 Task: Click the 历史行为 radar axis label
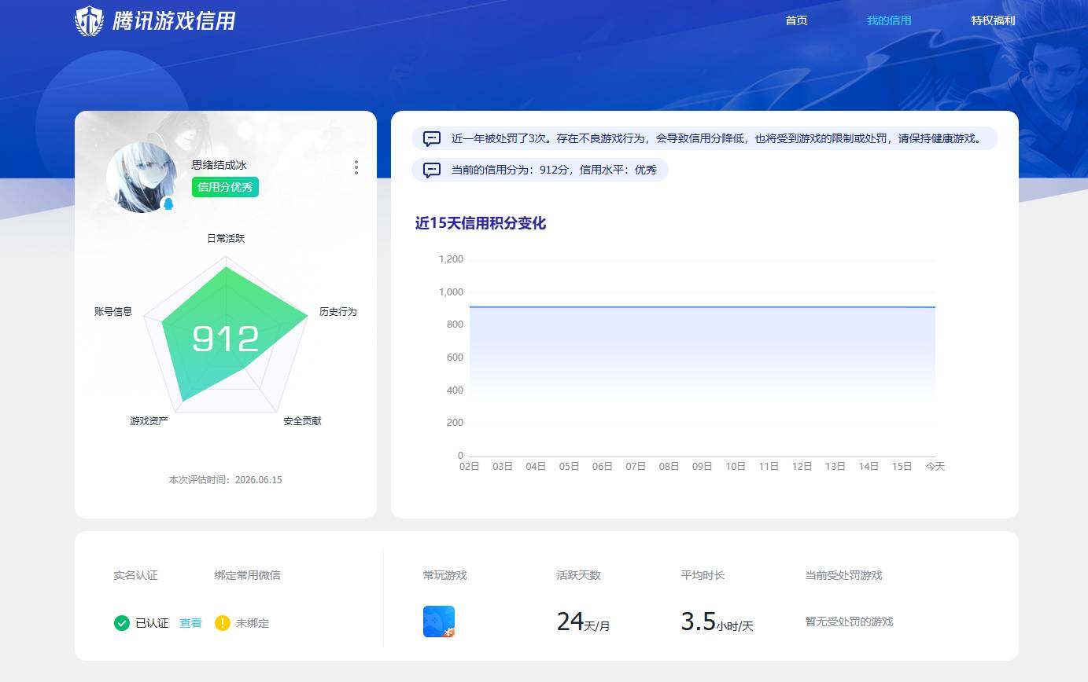click(x=338, y=312)
